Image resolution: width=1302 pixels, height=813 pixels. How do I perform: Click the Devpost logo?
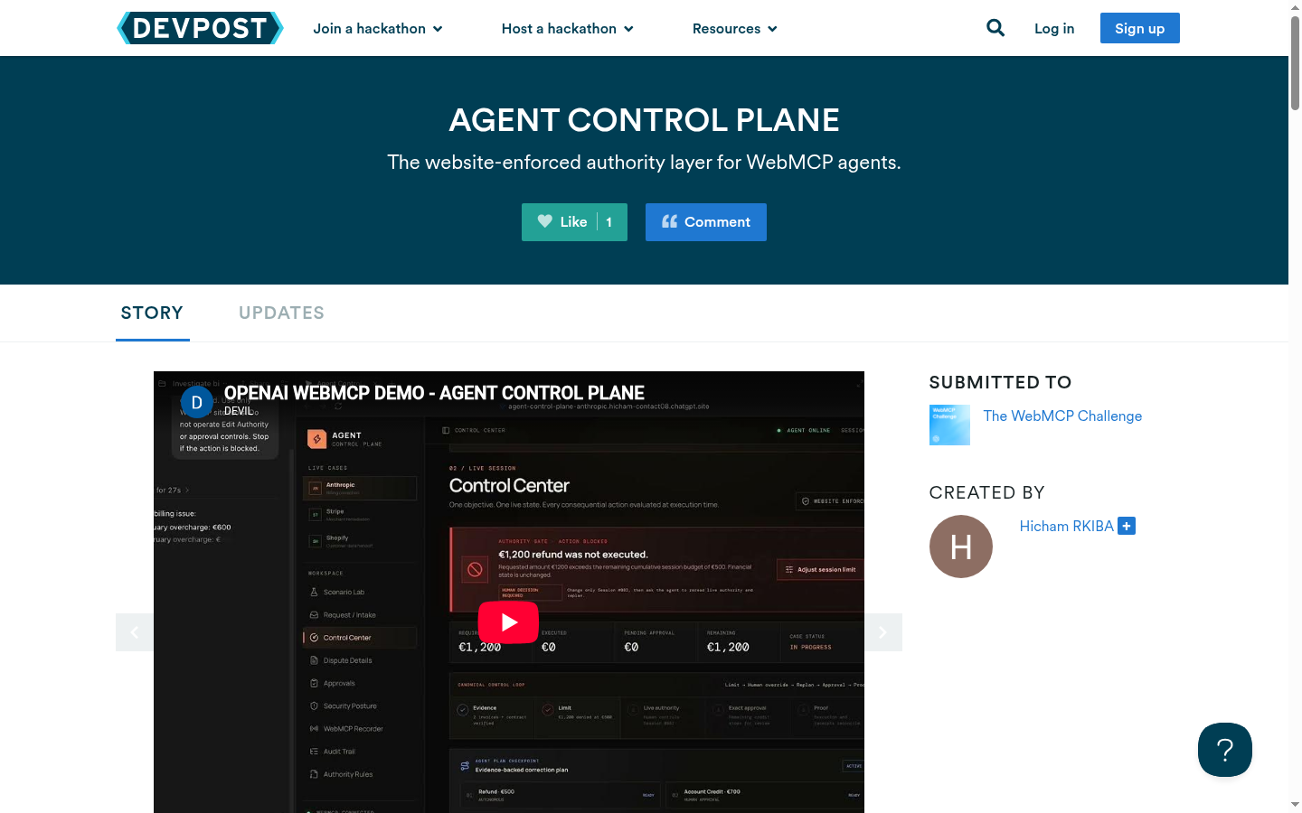click(x=200, y=28)
